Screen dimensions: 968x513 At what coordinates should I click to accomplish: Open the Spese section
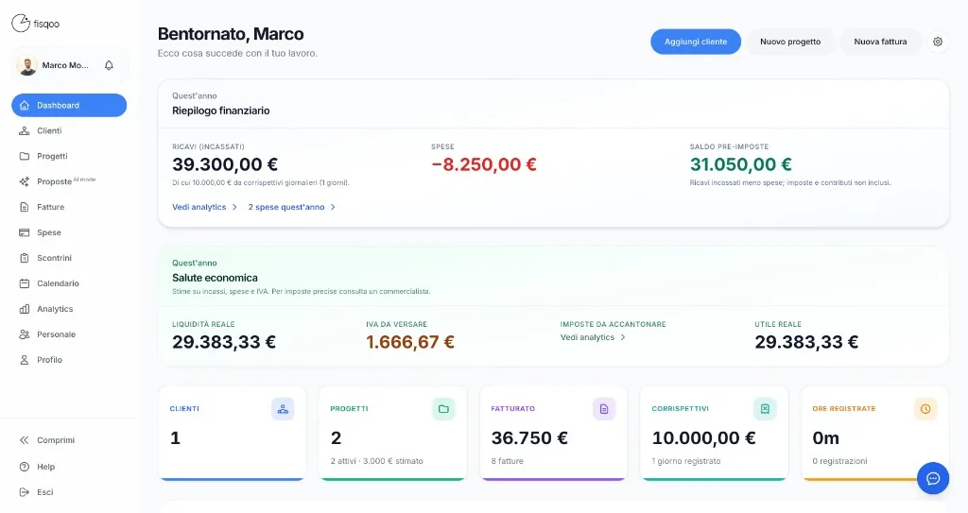click(x=69, y=232)
